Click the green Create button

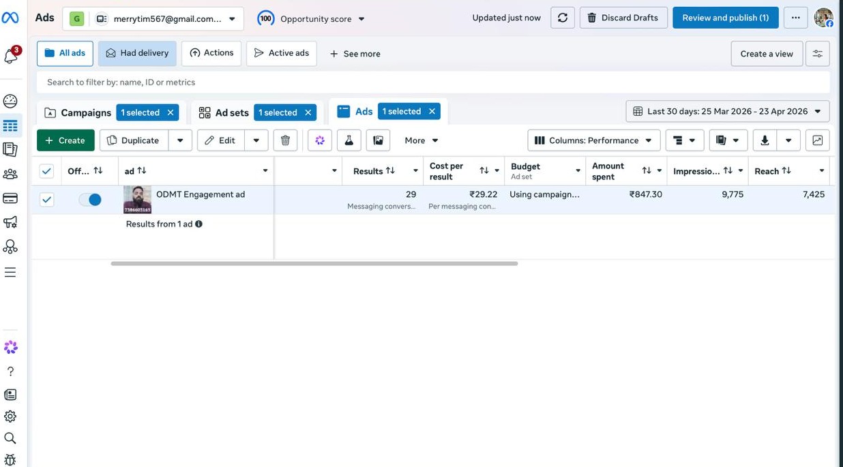65,140
